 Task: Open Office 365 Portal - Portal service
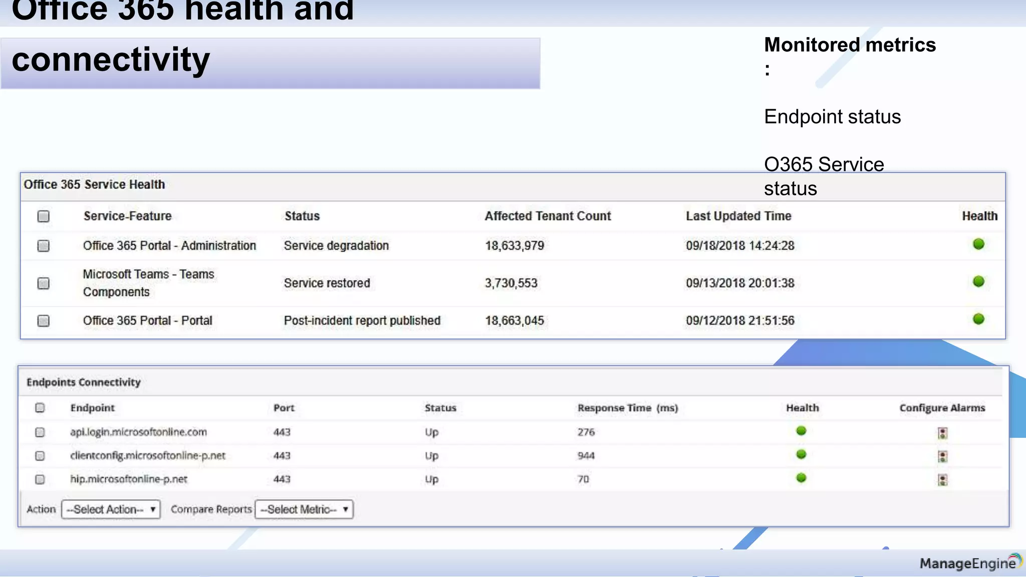(x=148, y=321)
